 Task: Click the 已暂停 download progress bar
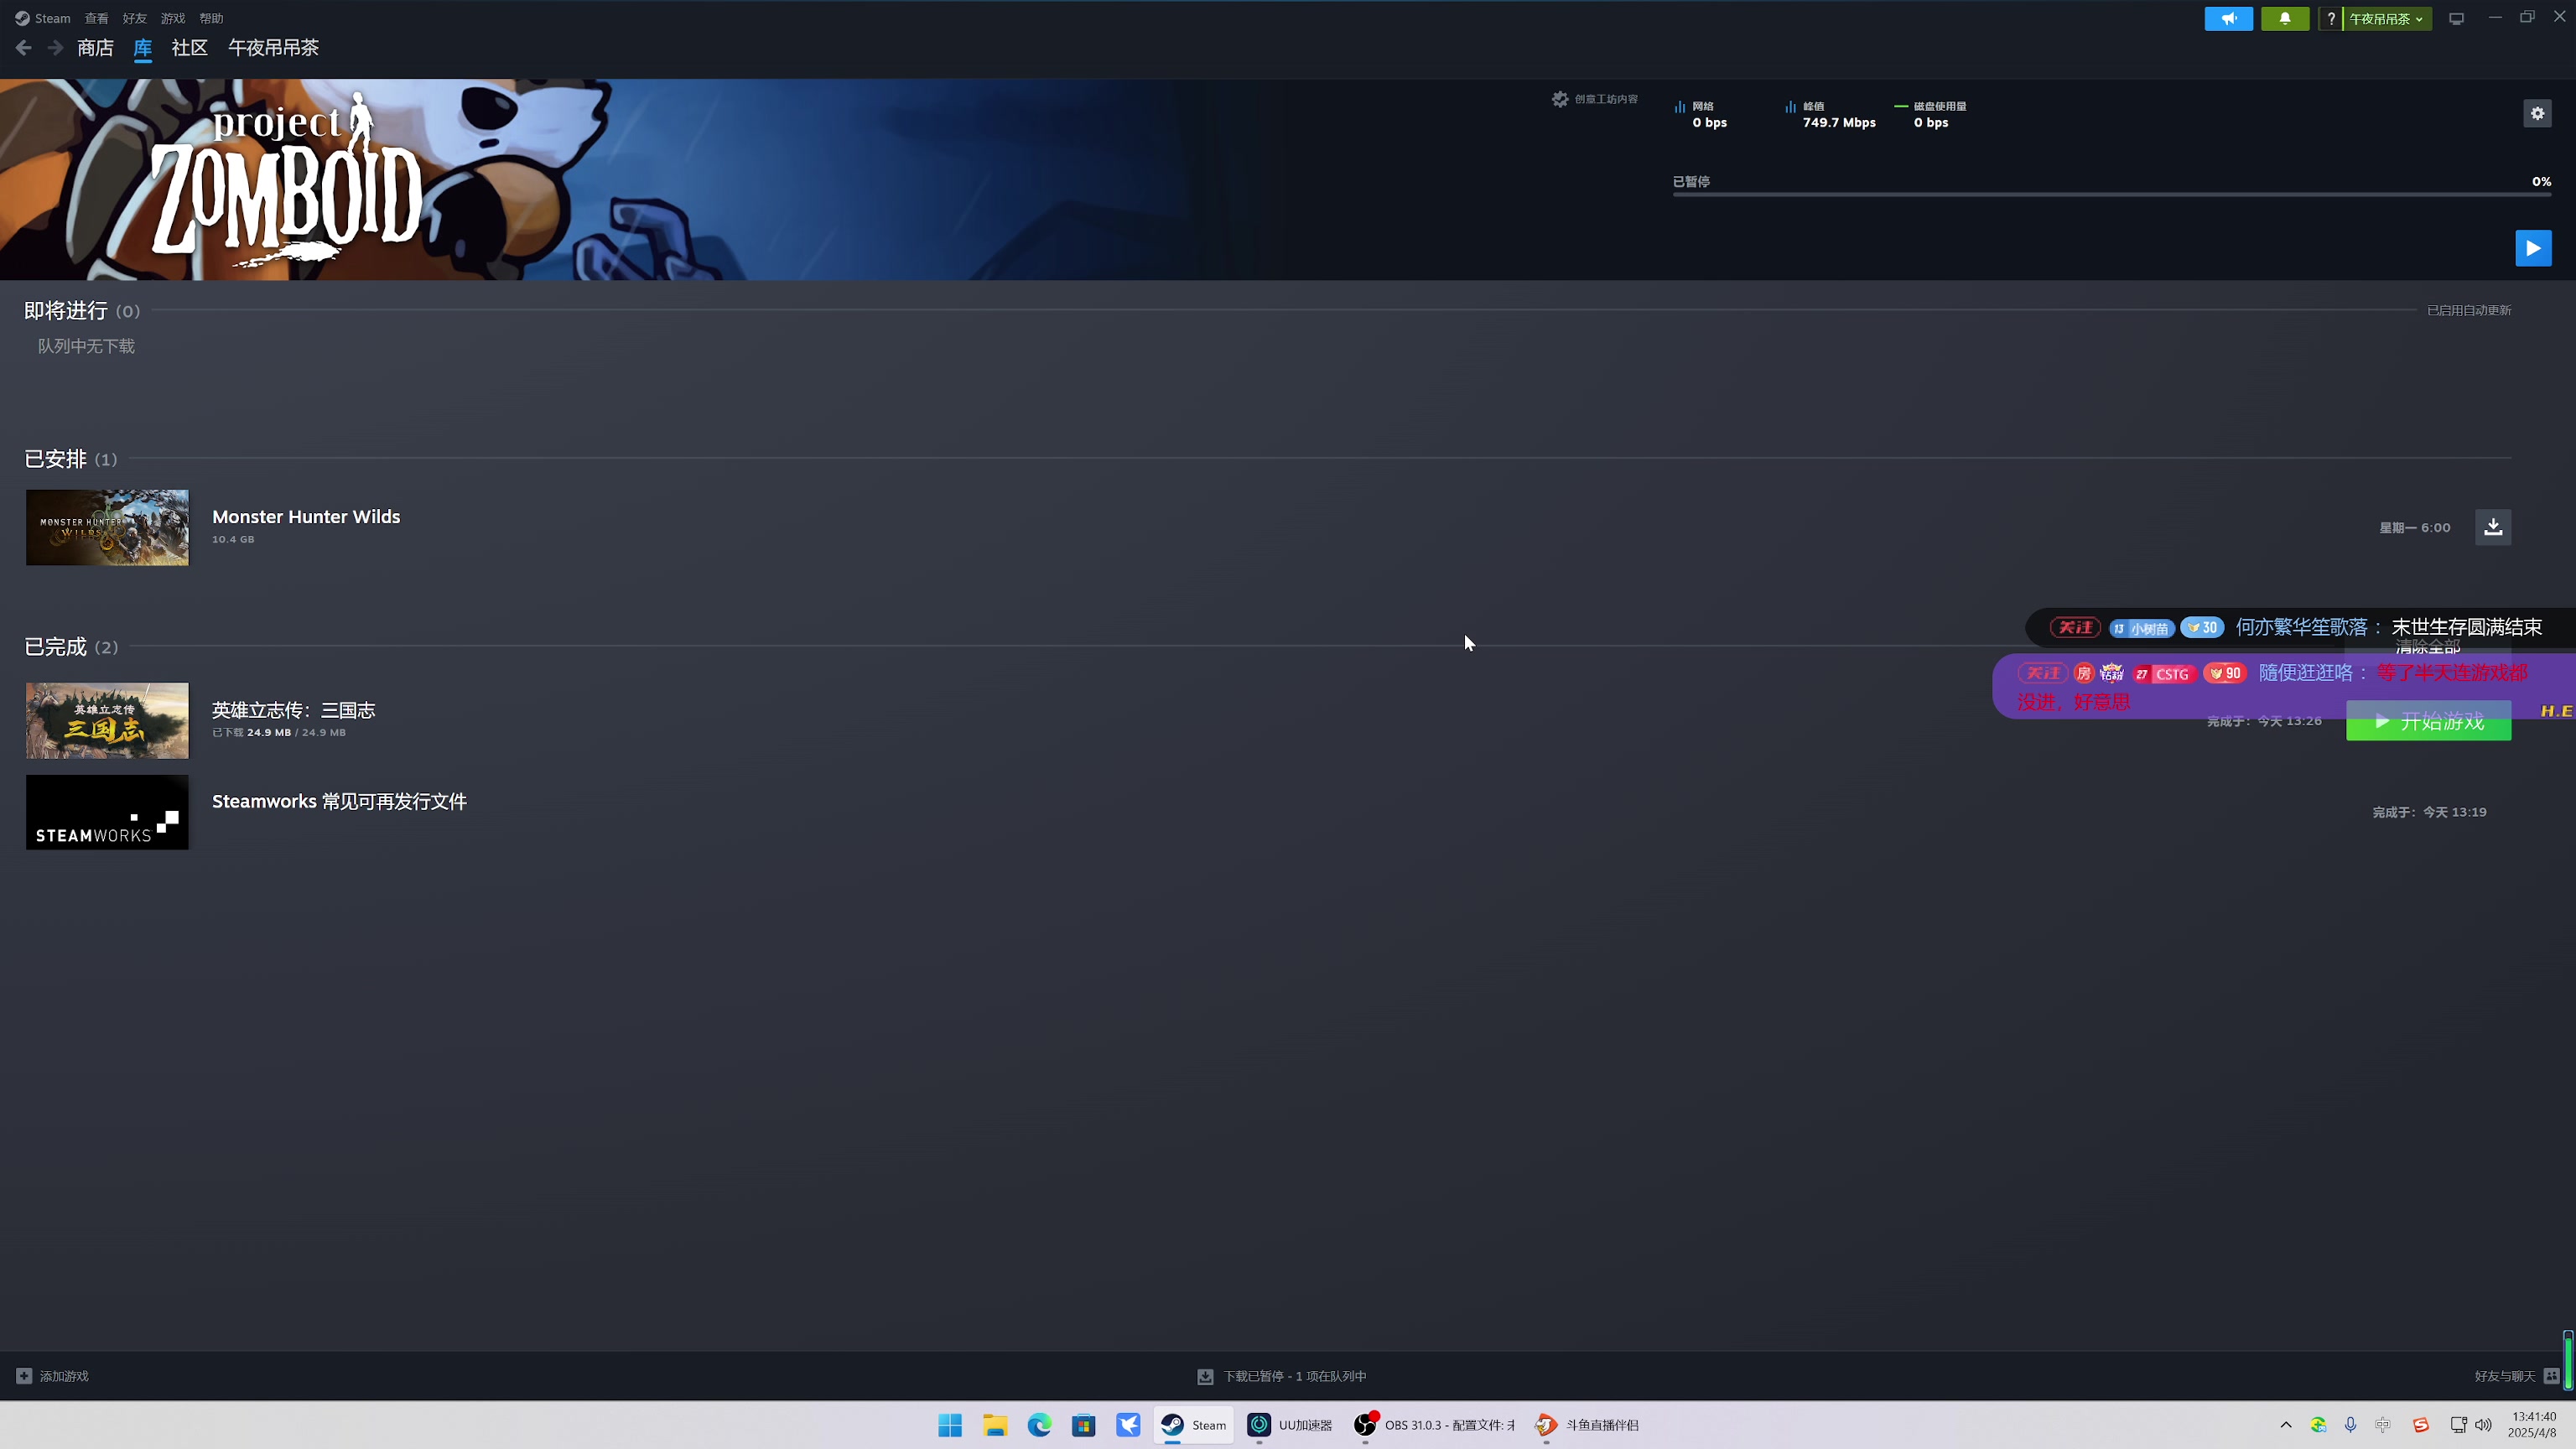coord(2112,194)
